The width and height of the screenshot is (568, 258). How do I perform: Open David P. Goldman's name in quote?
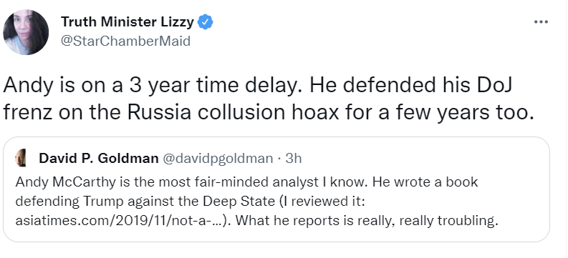(x=99, y=158)
